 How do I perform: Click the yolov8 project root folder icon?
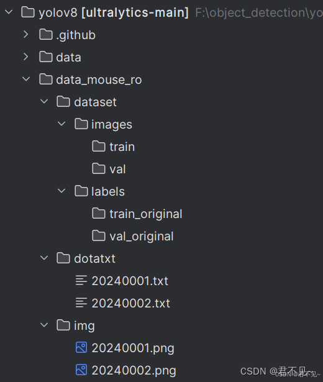(28, 12)
